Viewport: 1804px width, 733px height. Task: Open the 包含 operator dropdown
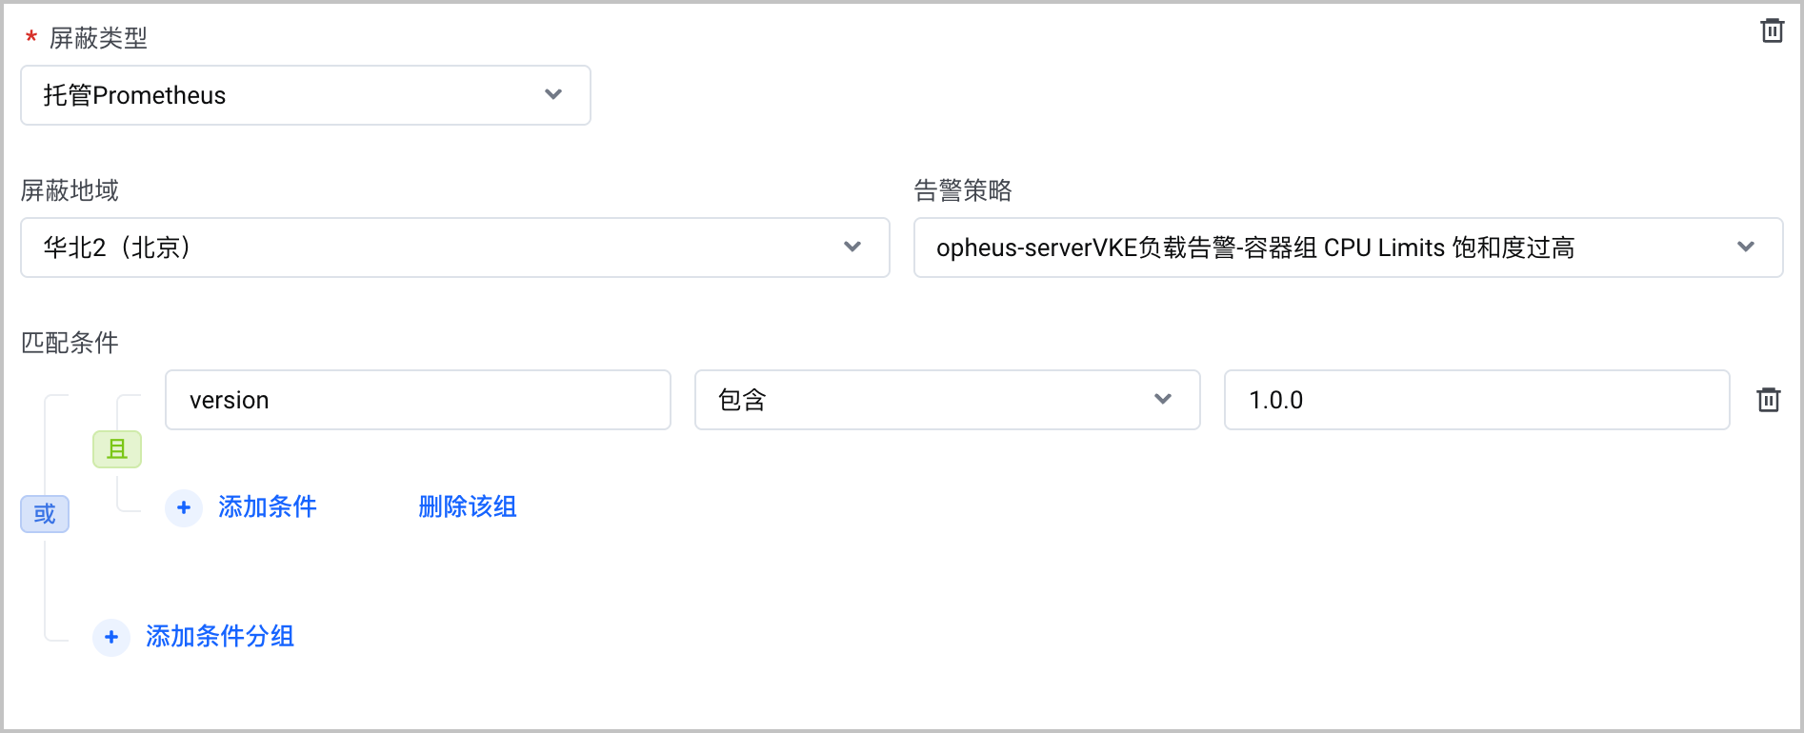pos(947,400)
